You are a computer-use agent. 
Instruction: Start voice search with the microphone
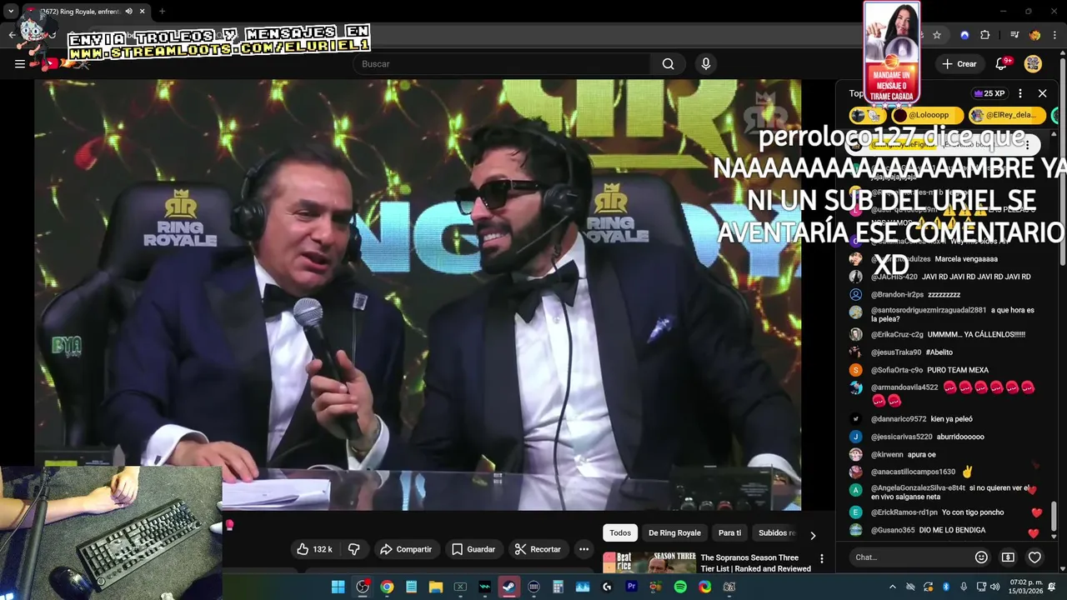pos(706,64)
